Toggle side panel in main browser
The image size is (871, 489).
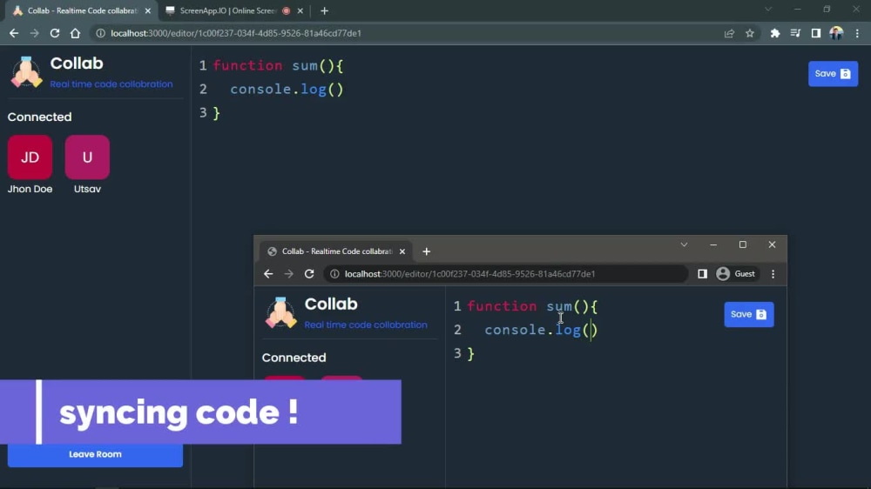pyautogui.click(x=816, y=33)
